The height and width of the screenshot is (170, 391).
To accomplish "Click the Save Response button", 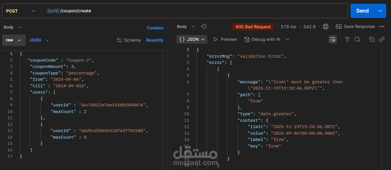I will (x=355, y=27).
